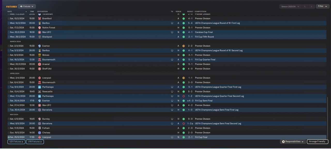This screenshot has width=331, height=149.
Task: Click the green win dot on Burnley 9-0 row
Action: pos(184,119)
